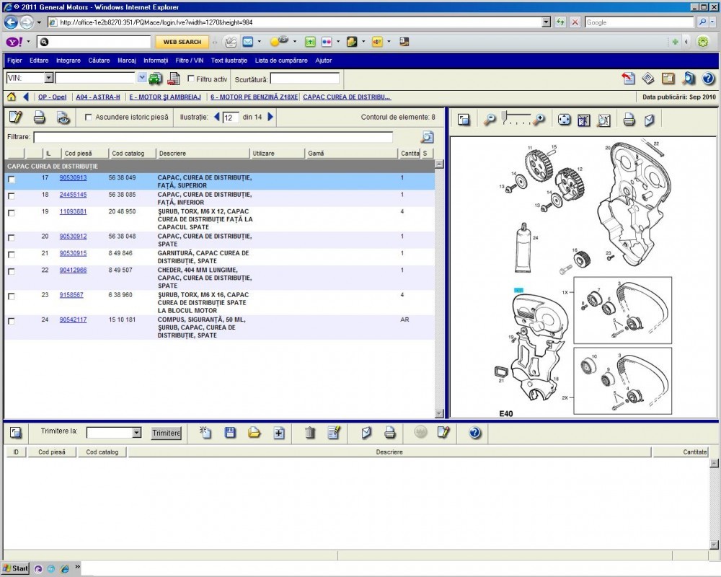Image resolution: width=721 pixels, height=577 pixels.
Task: Check the box for item 19 row
Action: (12, 213)
